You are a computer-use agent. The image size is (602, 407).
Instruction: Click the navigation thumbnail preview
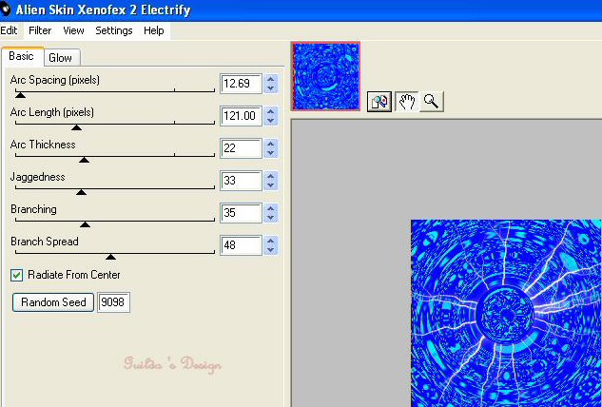coord(325,76)
